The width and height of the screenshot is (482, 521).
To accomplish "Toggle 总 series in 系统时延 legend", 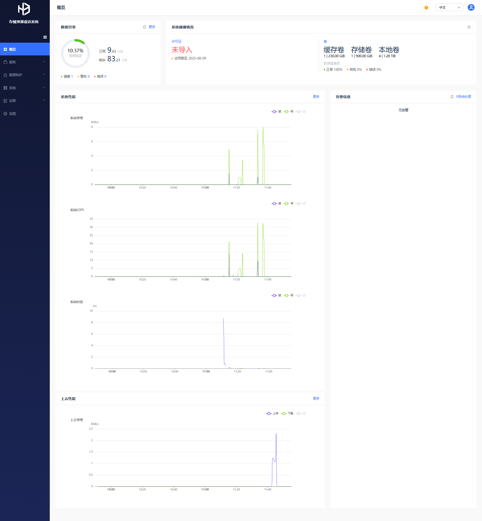I will [x=301, y=295].
